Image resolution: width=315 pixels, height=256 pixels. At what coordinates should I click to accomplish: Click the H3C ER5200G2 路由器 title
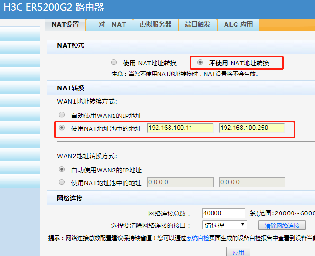point(54,8)
